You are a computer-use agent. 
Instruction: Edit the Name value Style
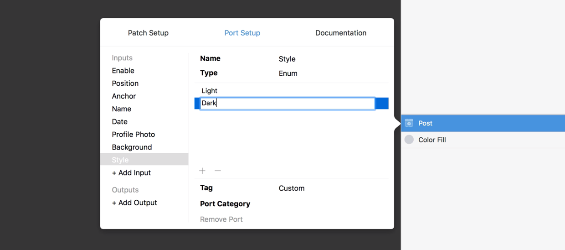click(287, 59)
